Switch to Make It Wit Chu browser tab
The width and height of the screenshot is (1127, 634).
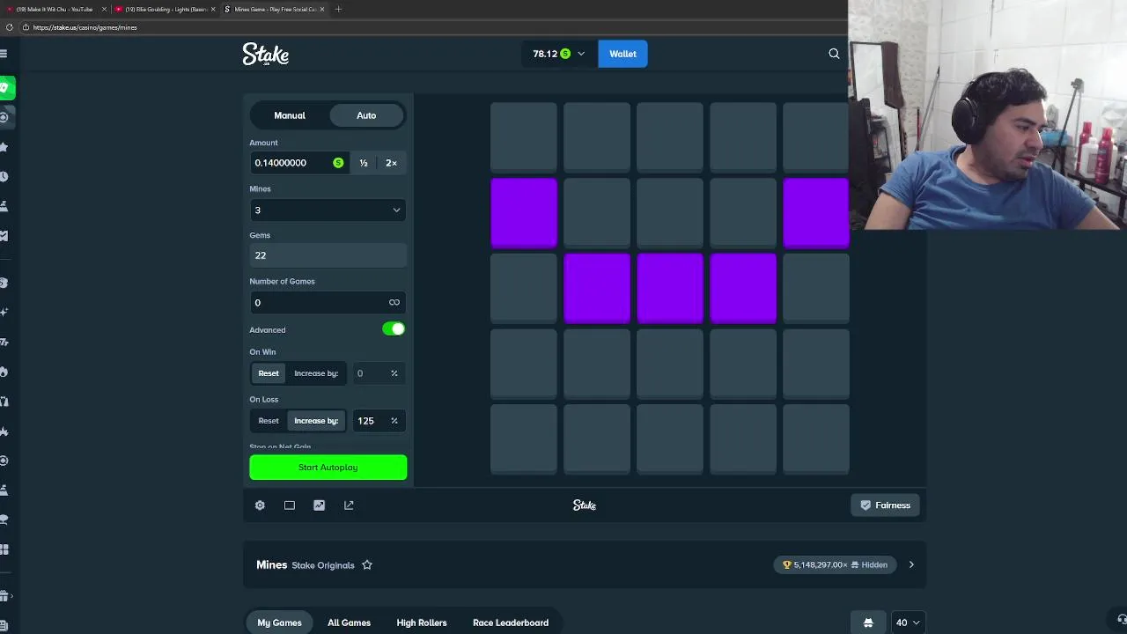click(x=55, y=9)
